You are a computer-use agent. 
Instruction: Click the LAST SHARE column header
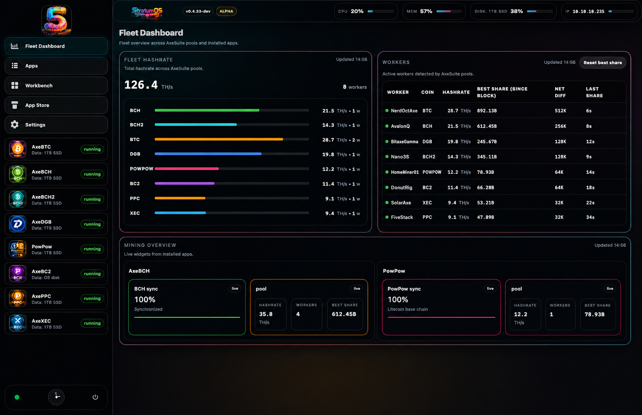pyautogui.click(x=594, y=92)
